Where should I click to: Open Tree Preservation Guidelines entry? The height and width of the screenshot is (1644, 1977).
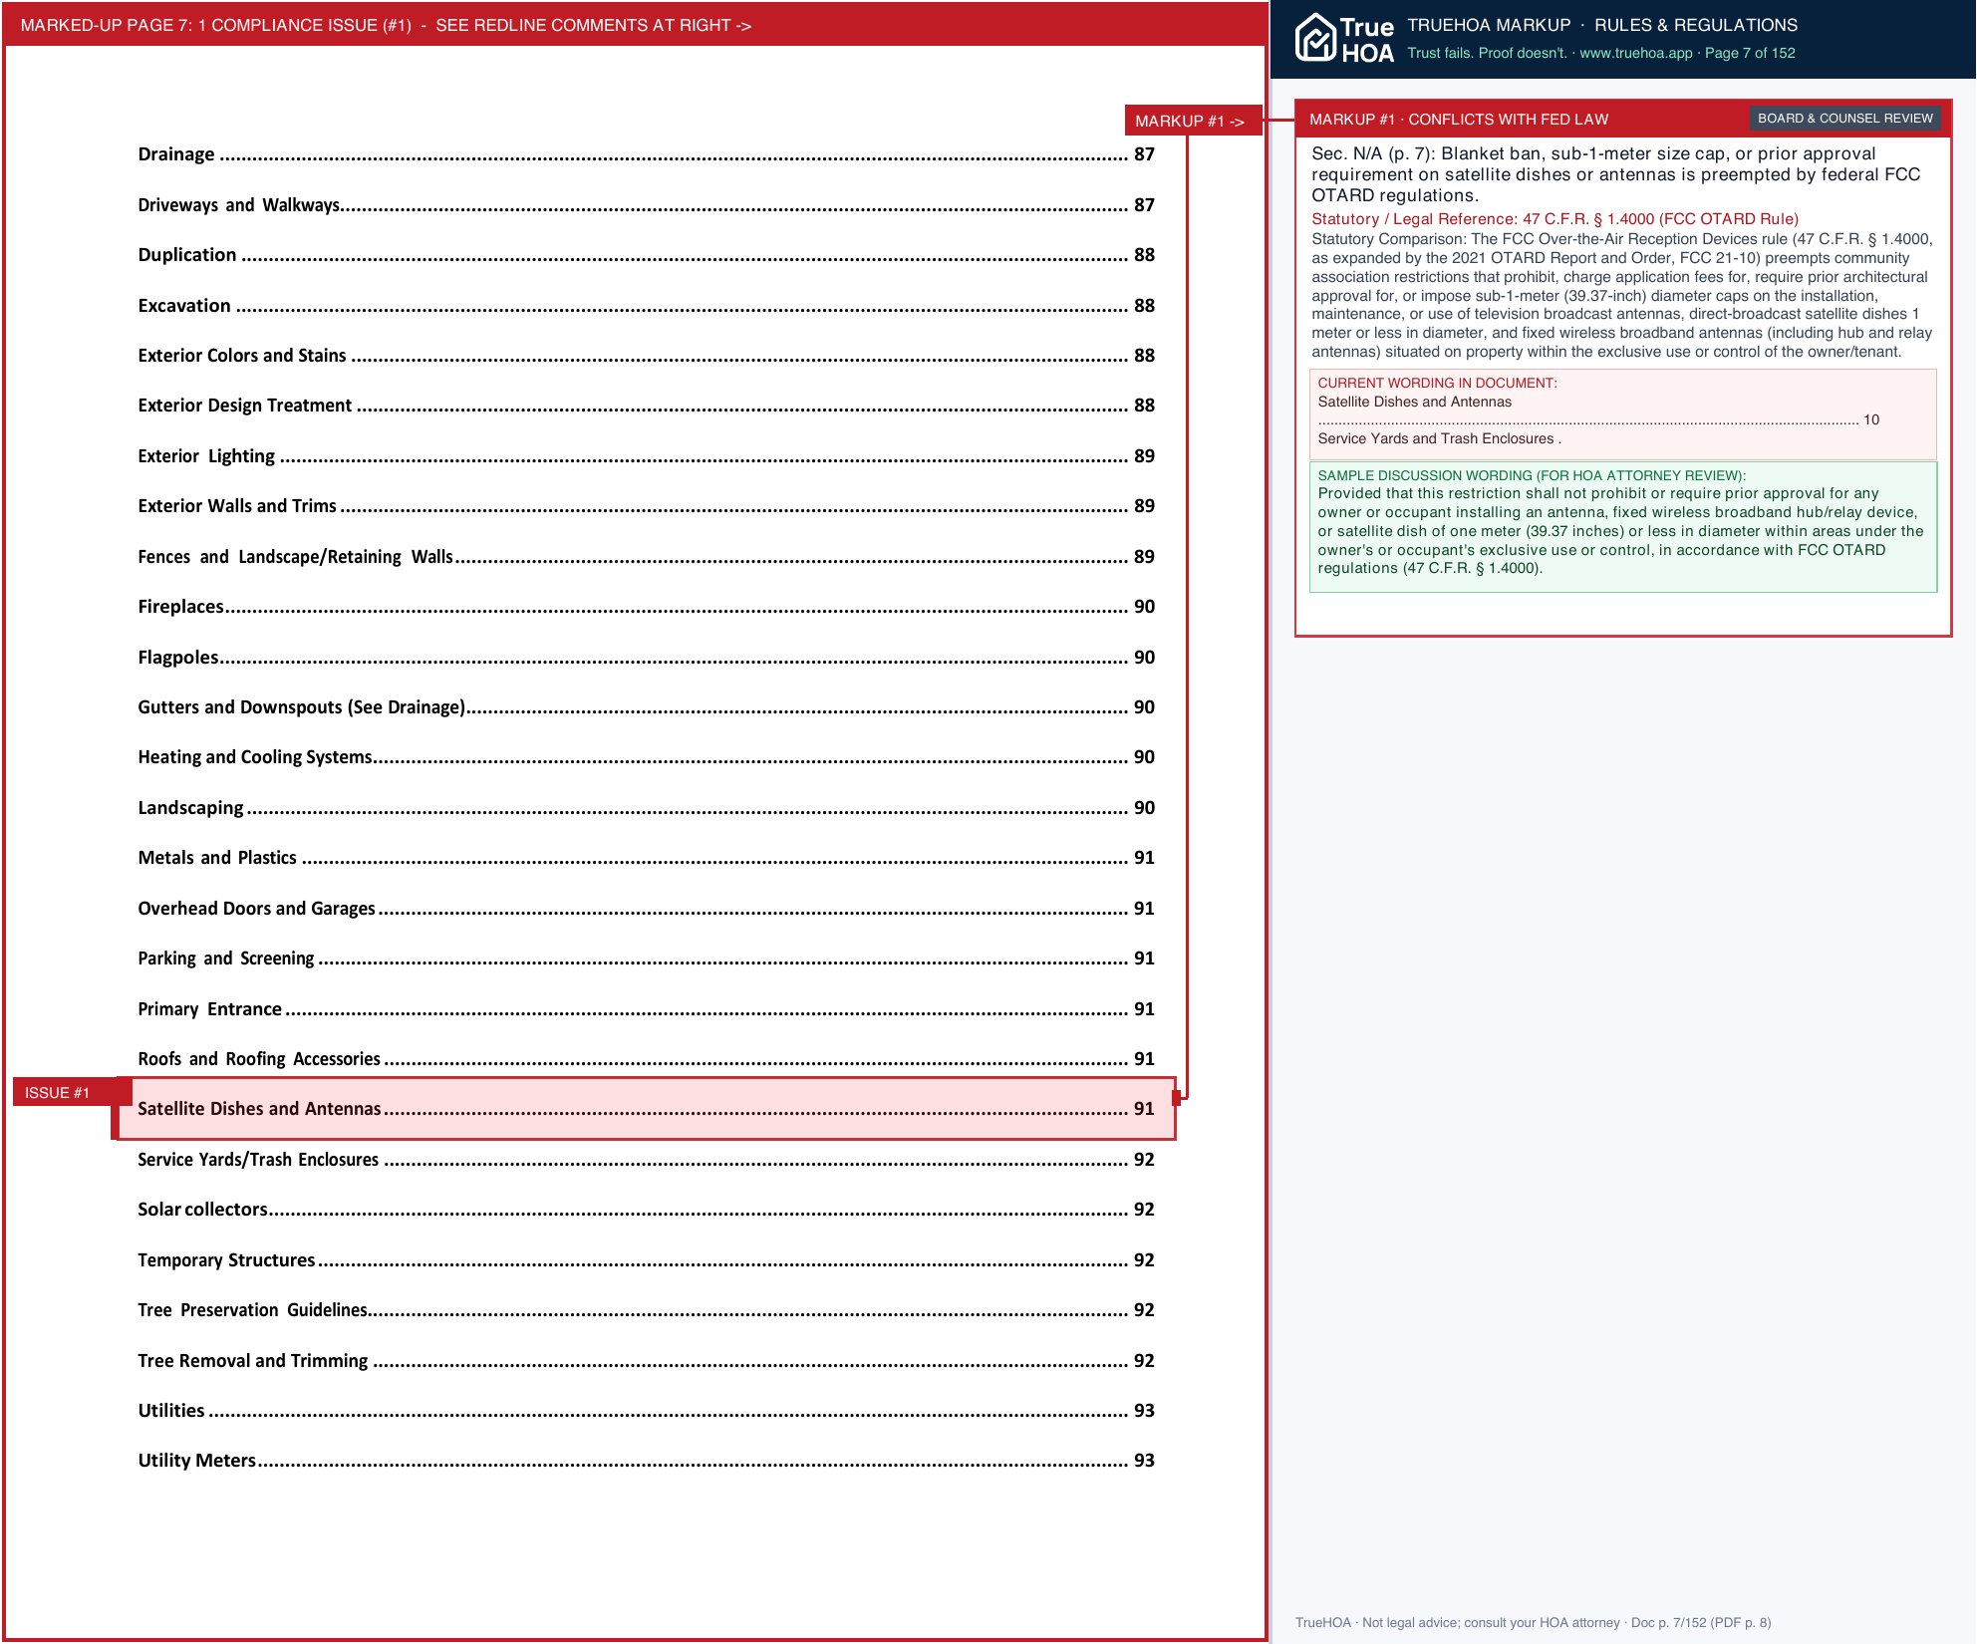646,1310
